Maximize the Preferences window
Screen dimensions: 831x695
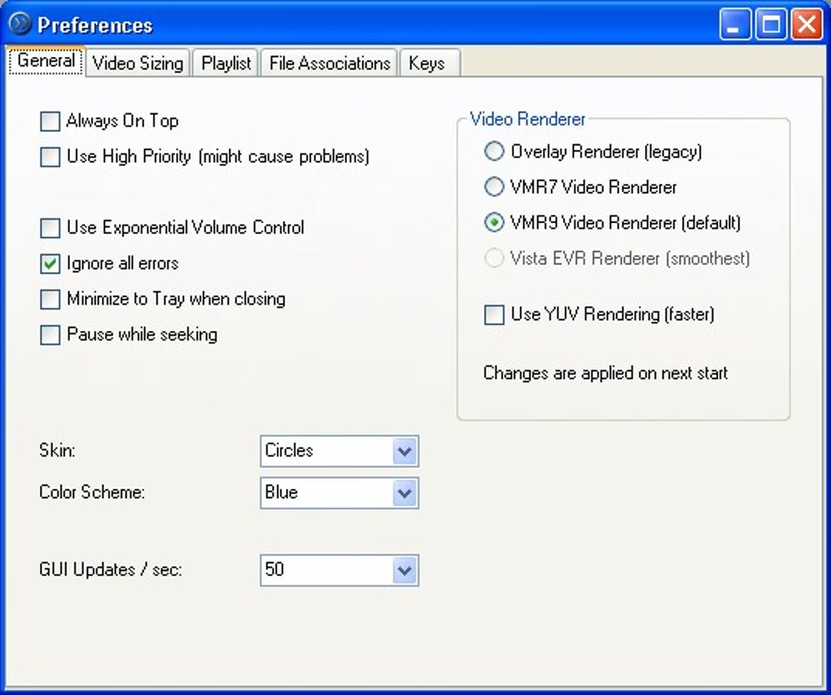771,24
